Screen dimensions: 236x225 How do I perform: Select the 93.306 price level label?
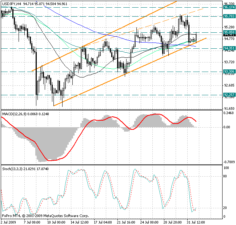click(x=229, y=72)
